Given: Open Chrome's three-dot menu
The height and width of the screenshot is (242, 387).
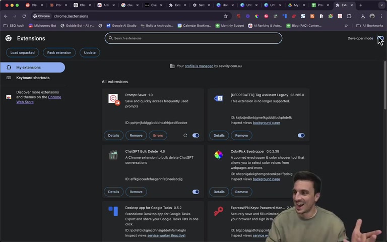Looking at the screenshot, I should (381, 16).
